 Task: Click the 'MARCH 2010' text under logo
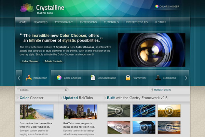[x=45, y=13]
